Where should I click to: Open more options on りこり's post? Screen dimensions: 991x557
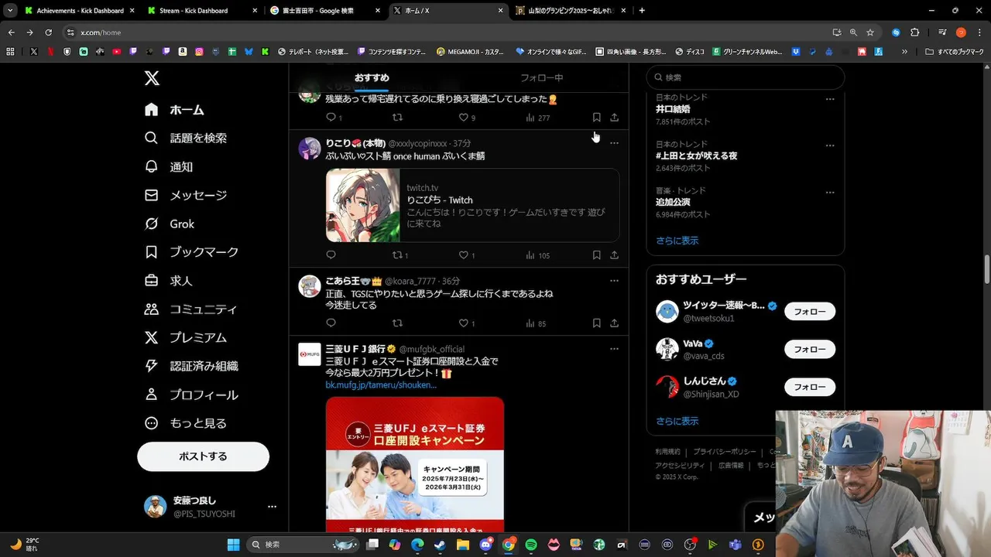click(614, 143)
